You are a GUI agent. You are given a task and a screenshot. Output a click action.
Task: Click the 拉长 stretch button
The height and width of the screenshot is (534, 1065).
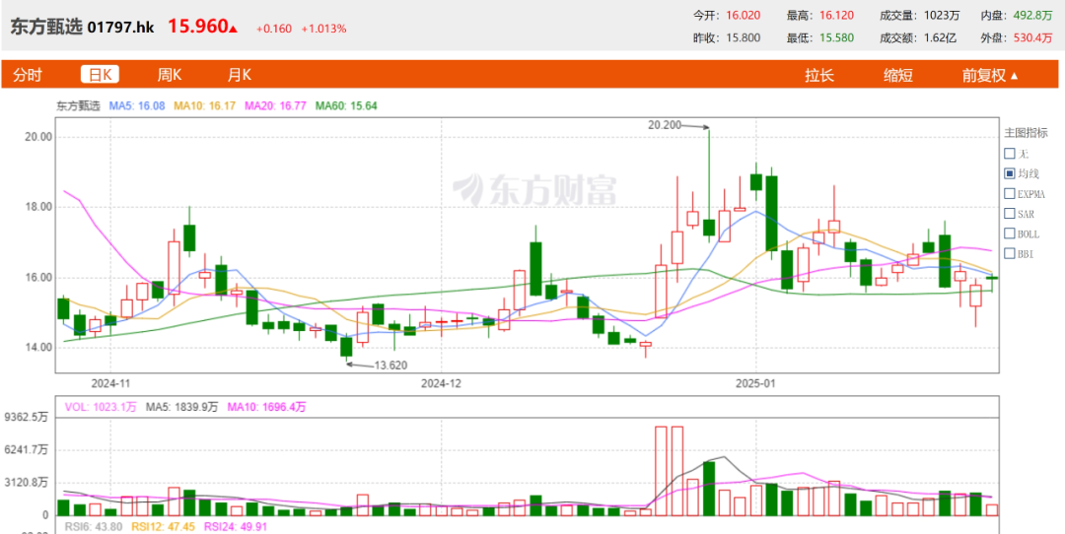click(819, 75)
